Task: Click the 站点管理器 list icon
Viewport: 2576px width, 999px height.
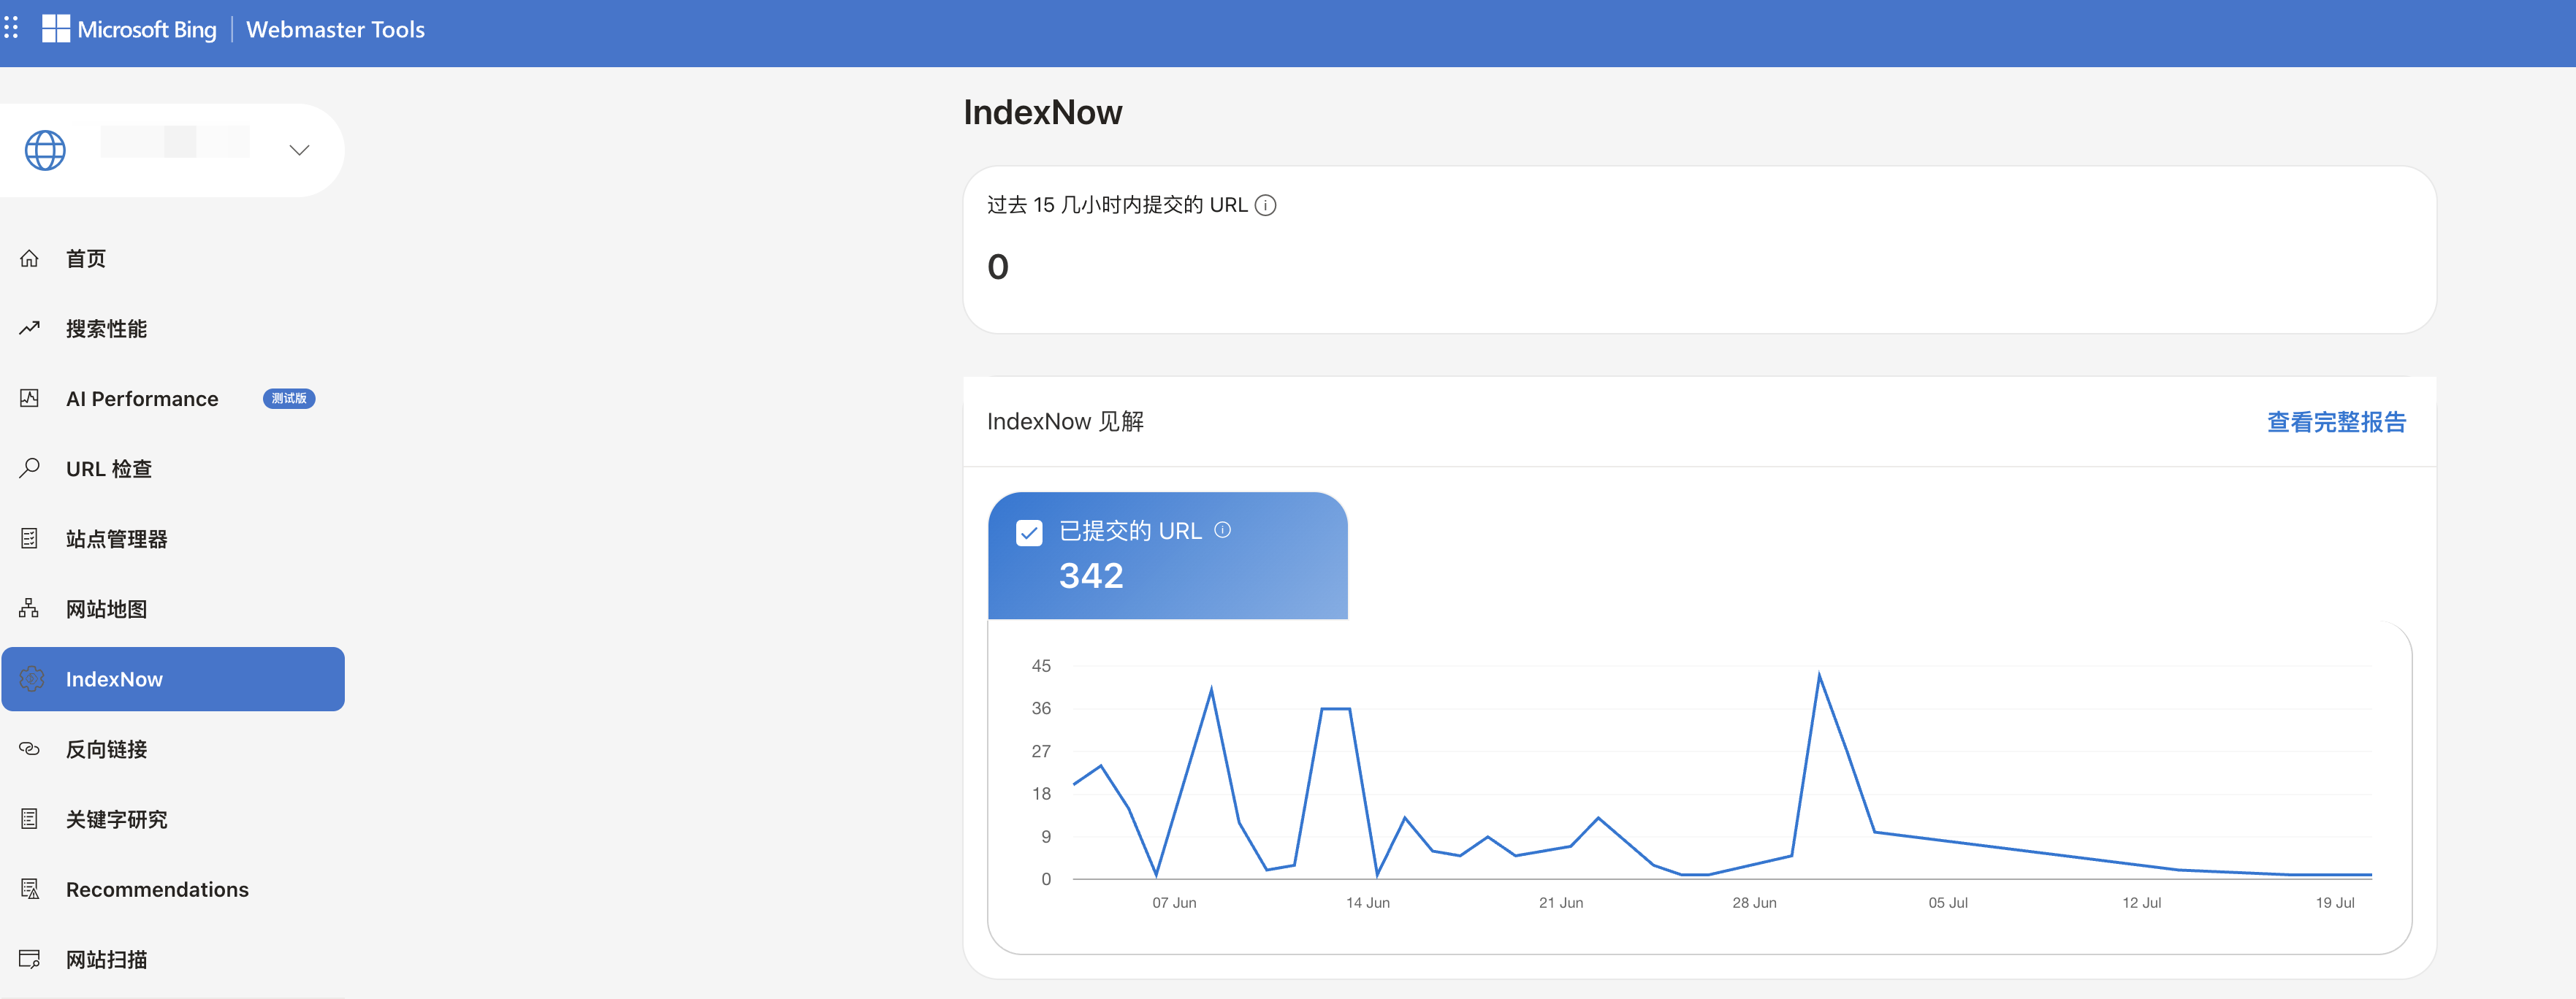Action: tap(29, 538)
